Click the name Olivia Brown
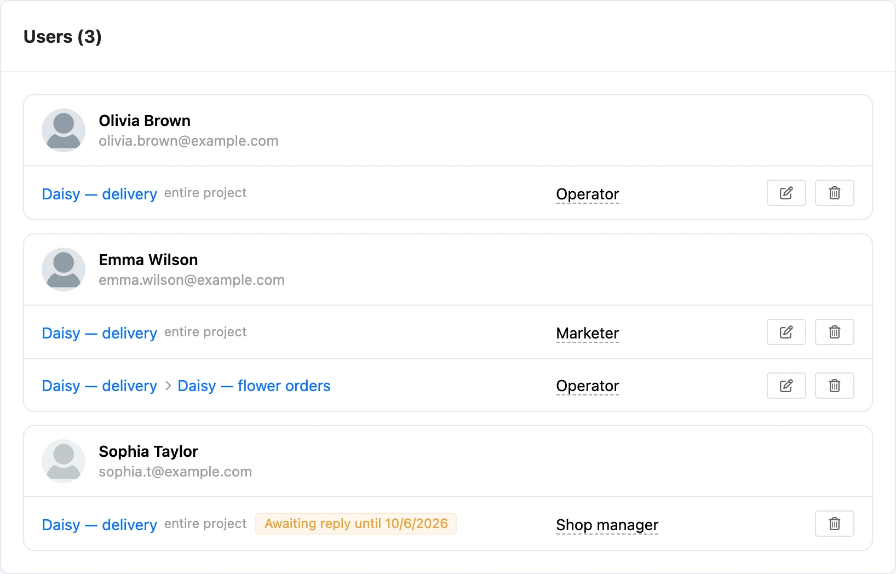 (145, 120)
